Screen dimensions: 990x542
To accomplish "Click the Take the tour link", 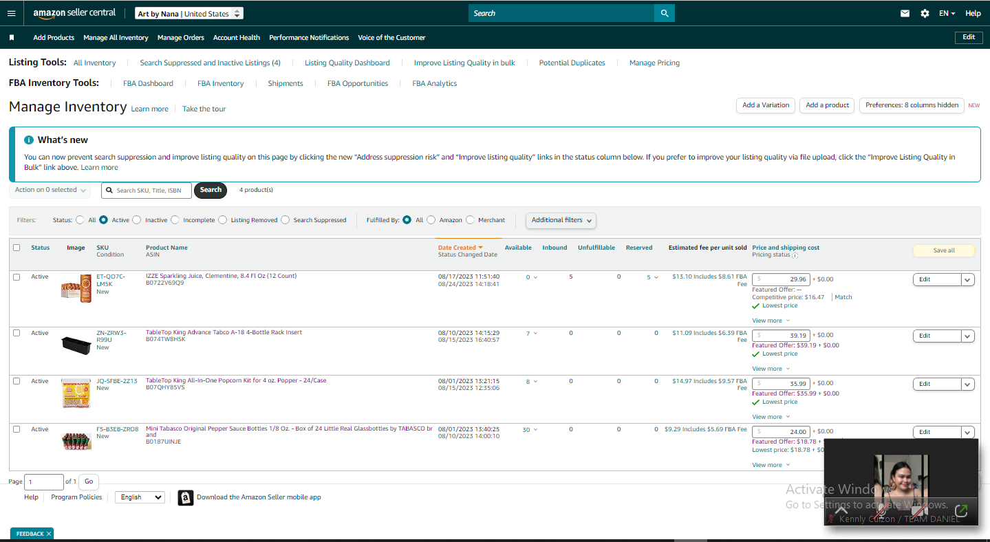I will [204, 109].
